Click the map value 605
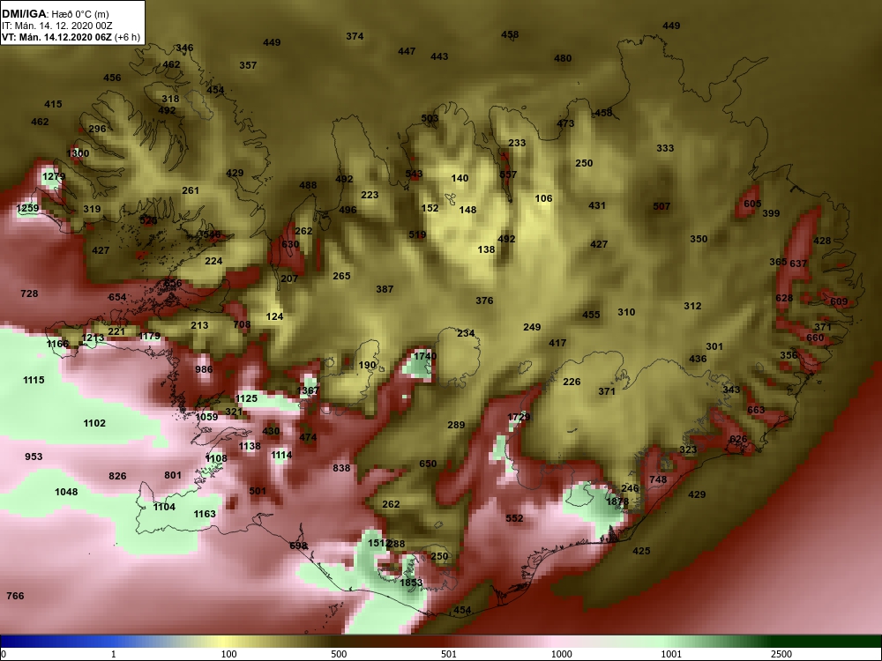882x661 pixels. [x=752, y=204]
